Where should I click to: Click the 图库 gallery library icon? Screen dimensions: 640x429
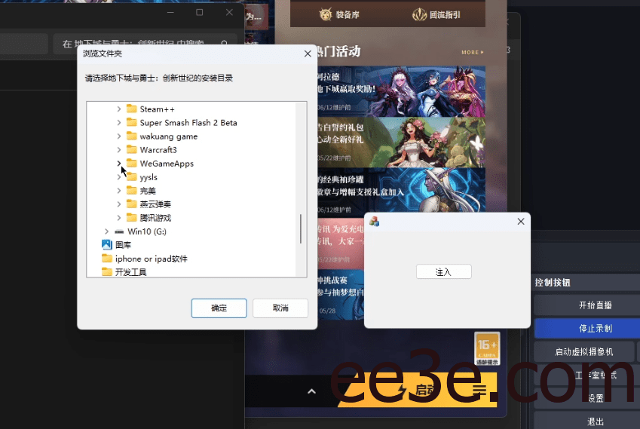tap(106, 245)
